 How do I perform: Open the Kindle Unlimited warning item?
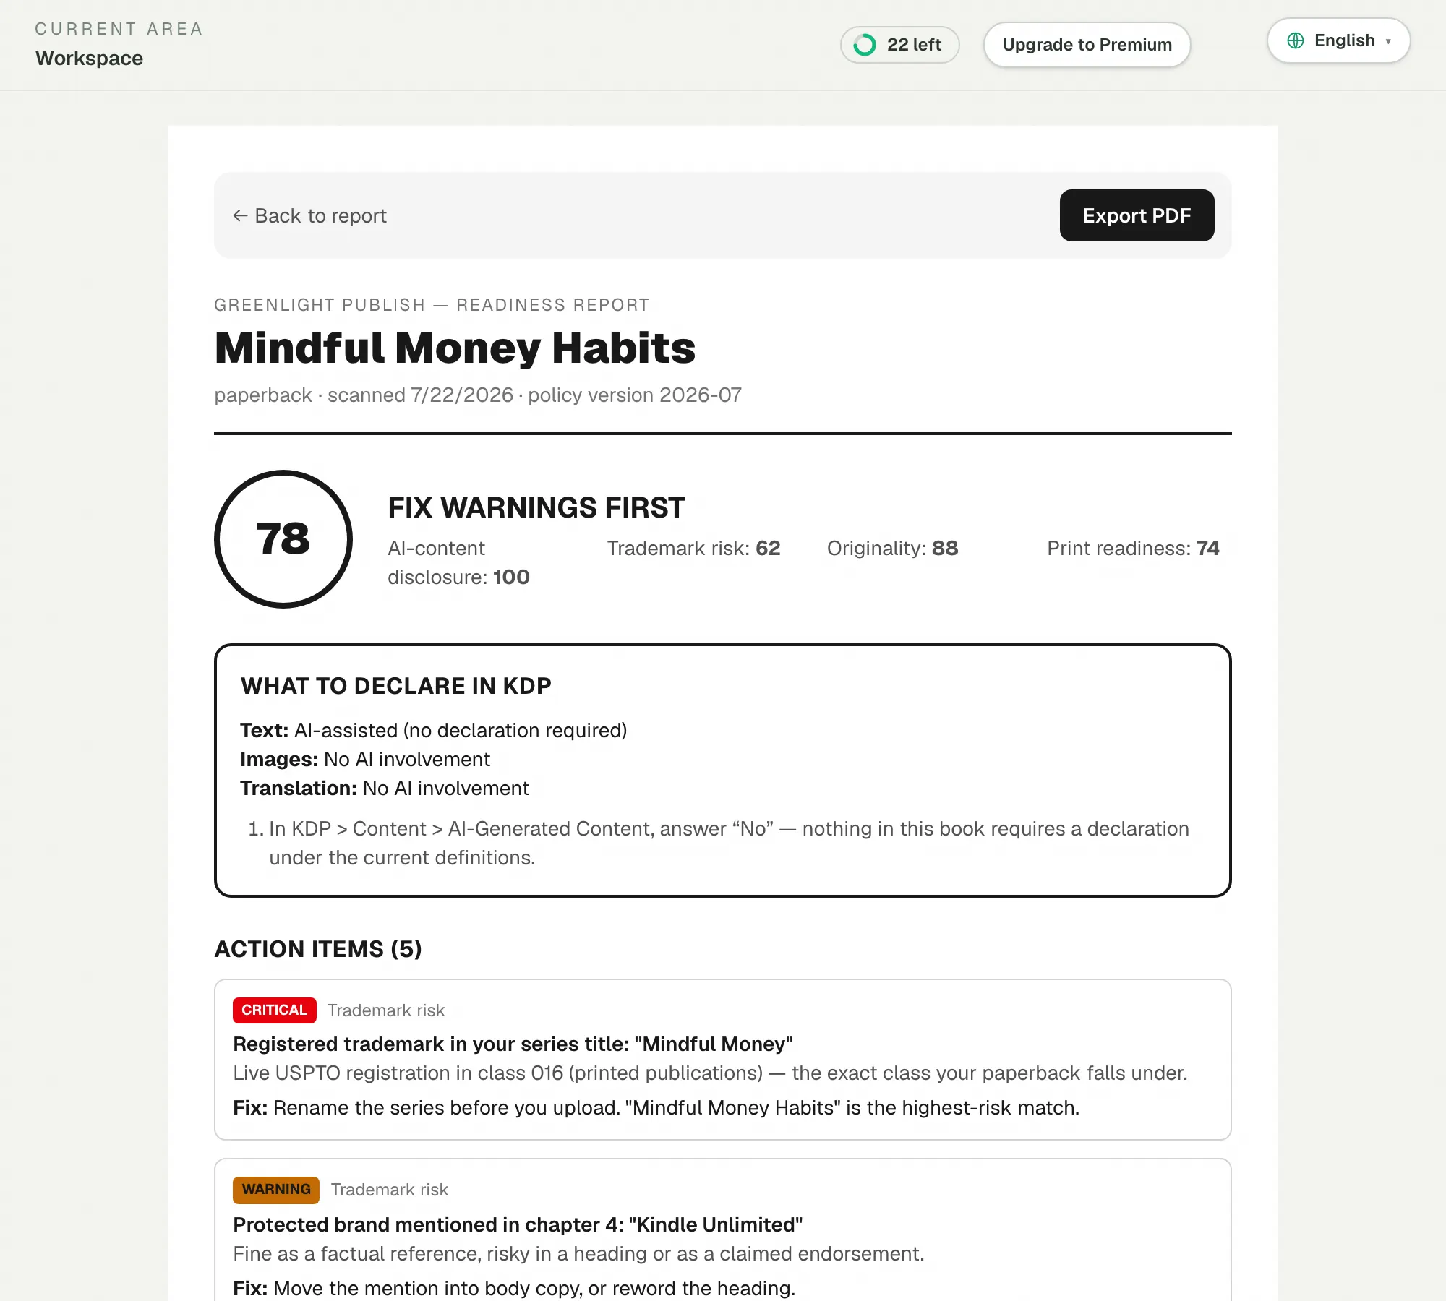pyautogui.click(x=723, y=1230)
